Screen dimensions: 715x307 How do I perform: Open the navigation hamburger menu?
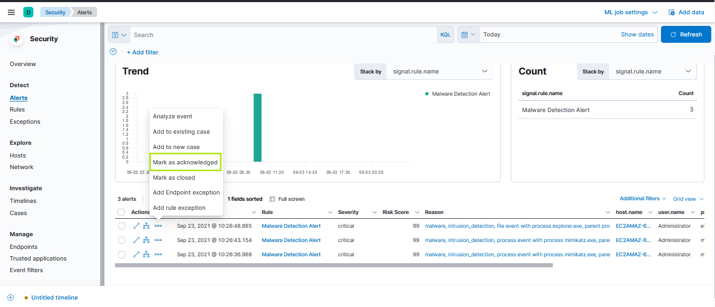pos(11,12)
